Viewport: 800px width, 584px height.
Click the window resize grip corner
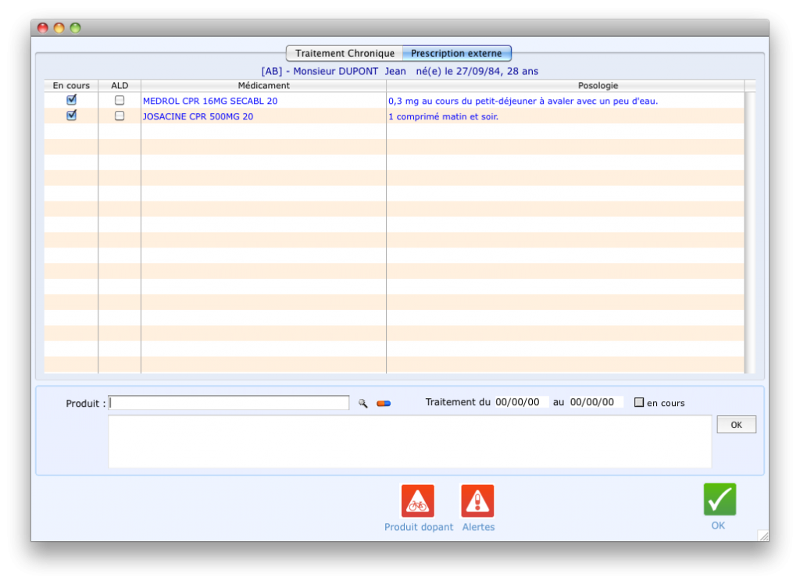pyautogui.click(x=763, y=536)
